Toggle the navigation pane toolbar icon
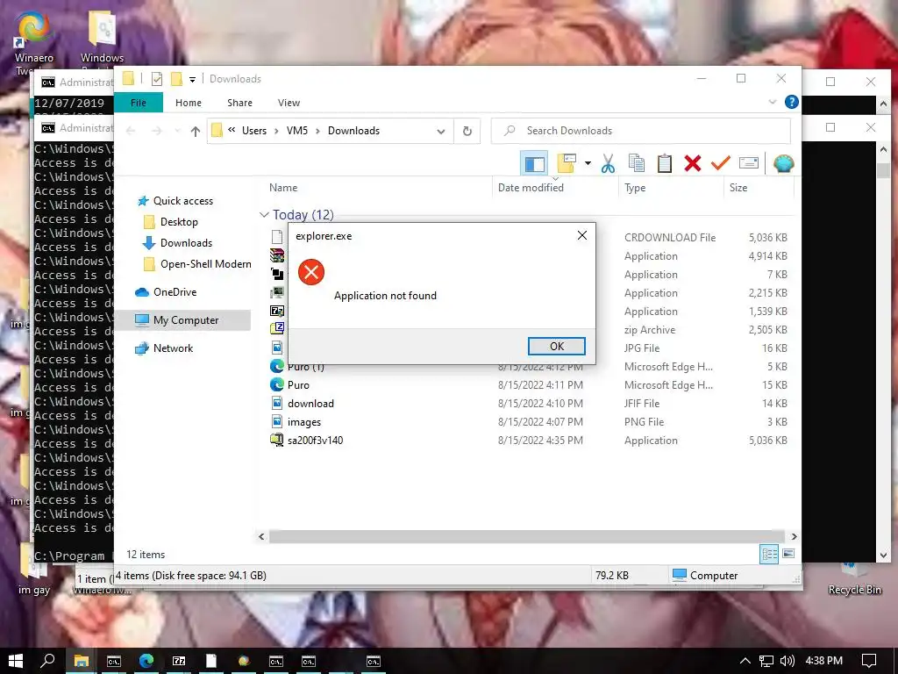898x674 pixels. (x=534, y=164)
